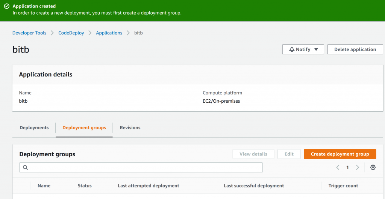This screenshot has width=385, height=199.
Task: Click View details button
Action: point(253,154)
